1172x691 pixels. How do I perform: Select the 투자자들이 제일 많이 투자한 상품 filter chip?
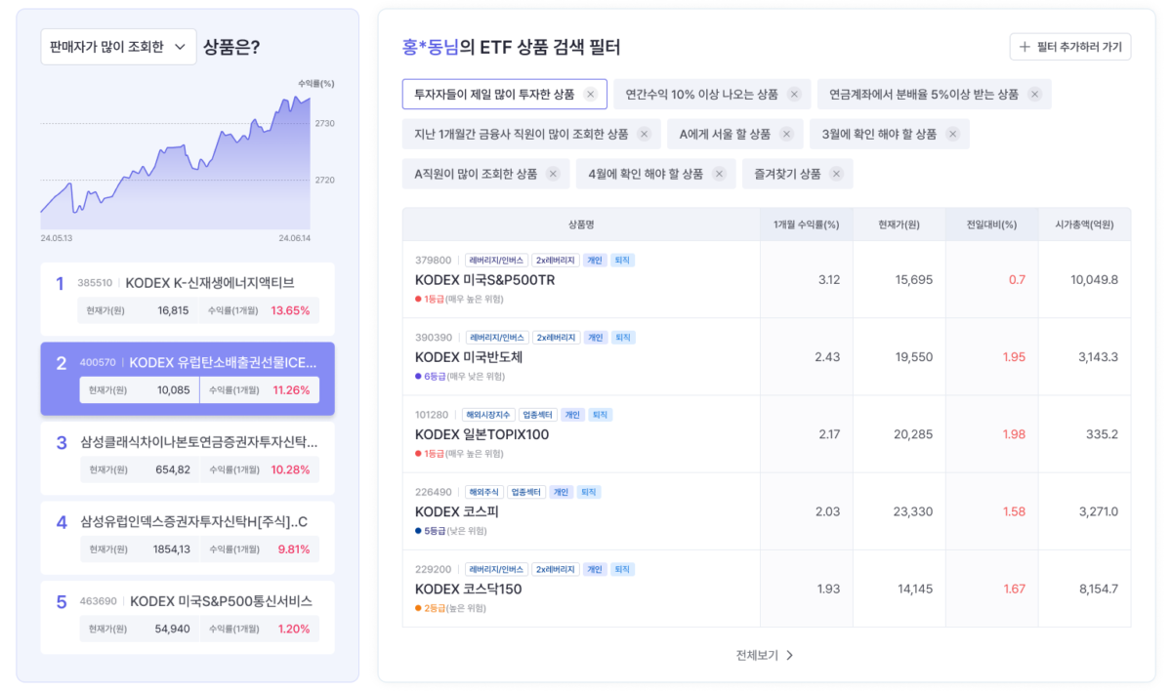pos(494,95)
